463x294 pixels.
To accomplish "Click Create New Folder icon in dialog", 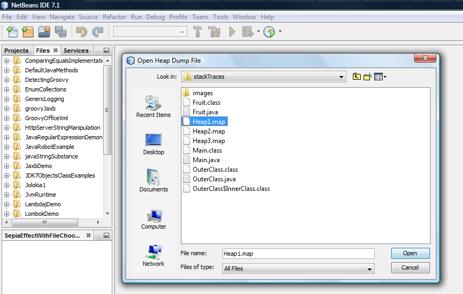I will click(368, 77).
